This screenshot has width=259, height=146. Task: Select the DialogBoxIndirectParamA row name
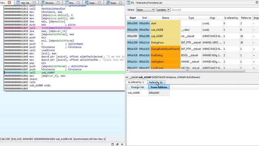166,49
